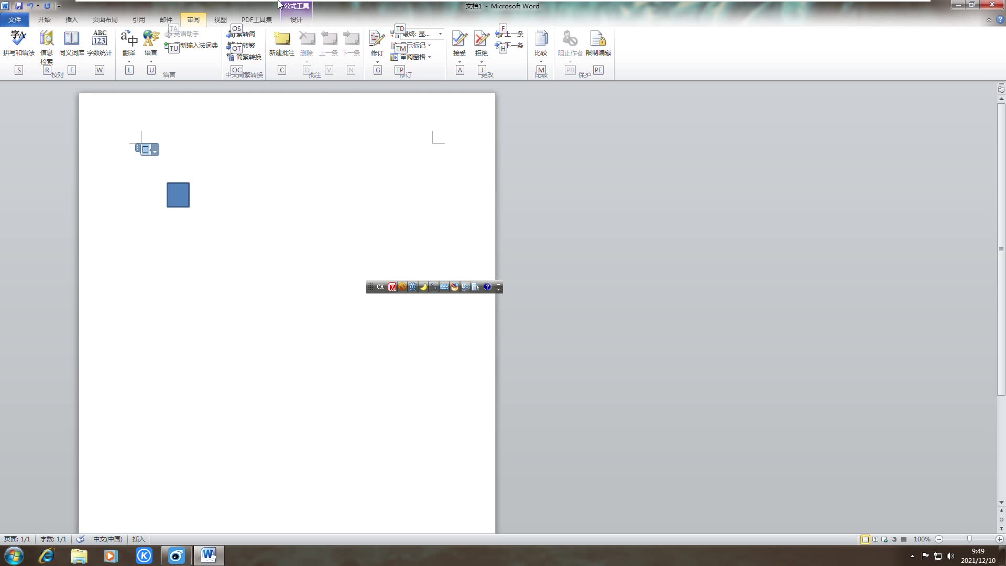
Task: Click the new input method dictionary (新输入法词典) button
Action: 198,46
